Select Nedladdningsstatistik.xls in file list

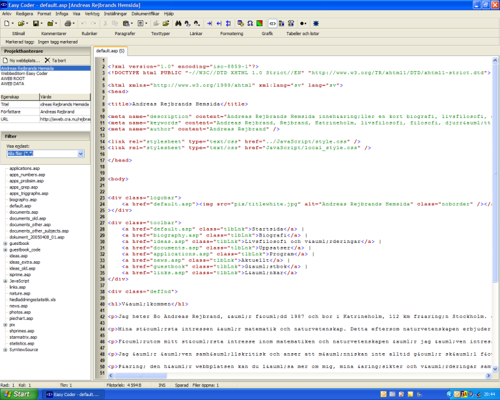(x=33, y=300)
